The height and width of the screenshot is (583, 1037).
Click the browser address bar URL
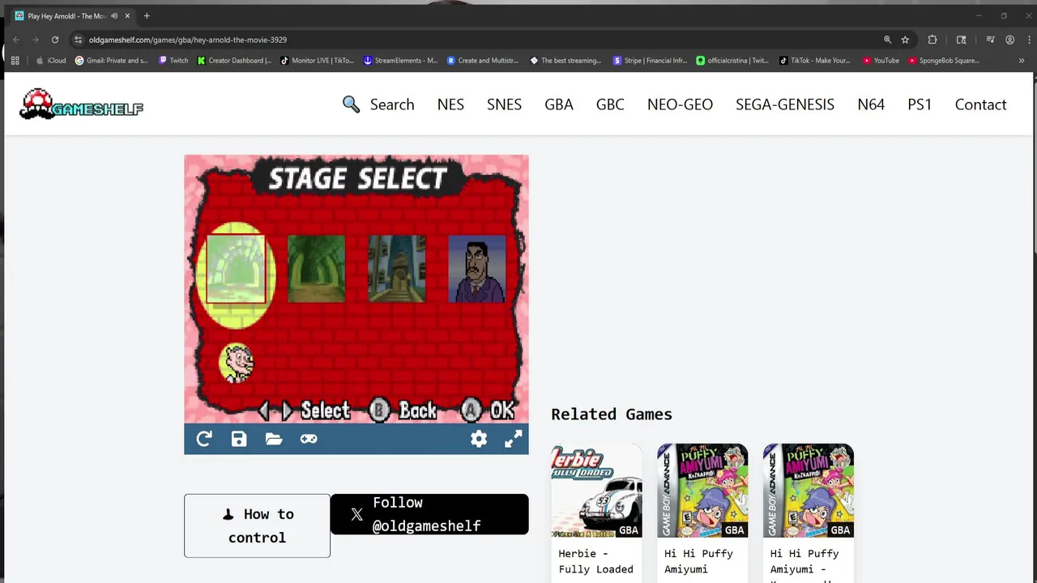coord(188,40)
